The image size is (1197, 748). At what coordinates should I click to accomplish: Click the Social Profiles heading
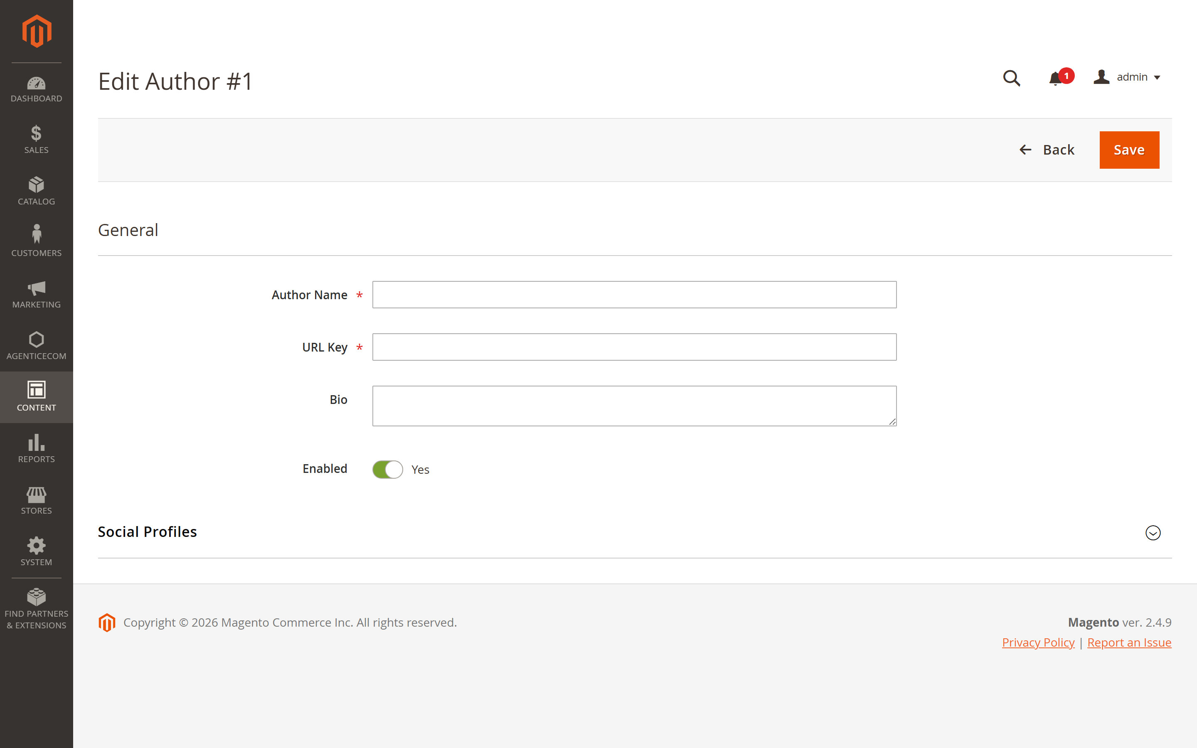(x=148, y=532)
